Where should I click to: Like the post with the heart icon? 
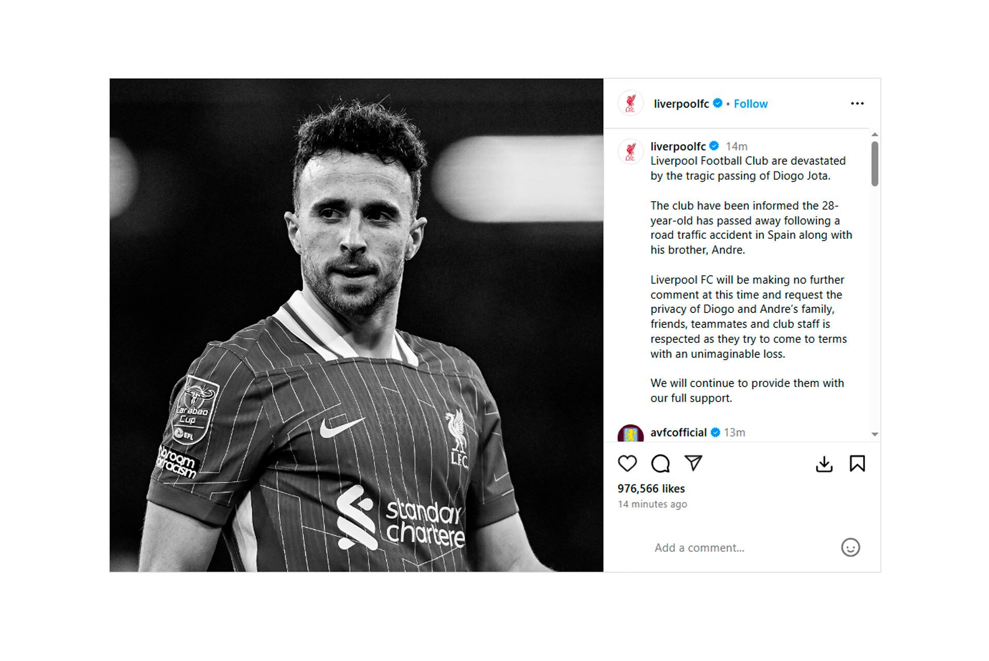(x=627, y=463)
